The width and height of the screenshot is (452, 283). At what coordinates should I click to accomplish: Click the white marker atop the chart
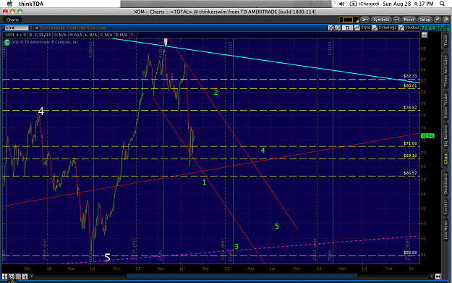[x=166, y=42]
